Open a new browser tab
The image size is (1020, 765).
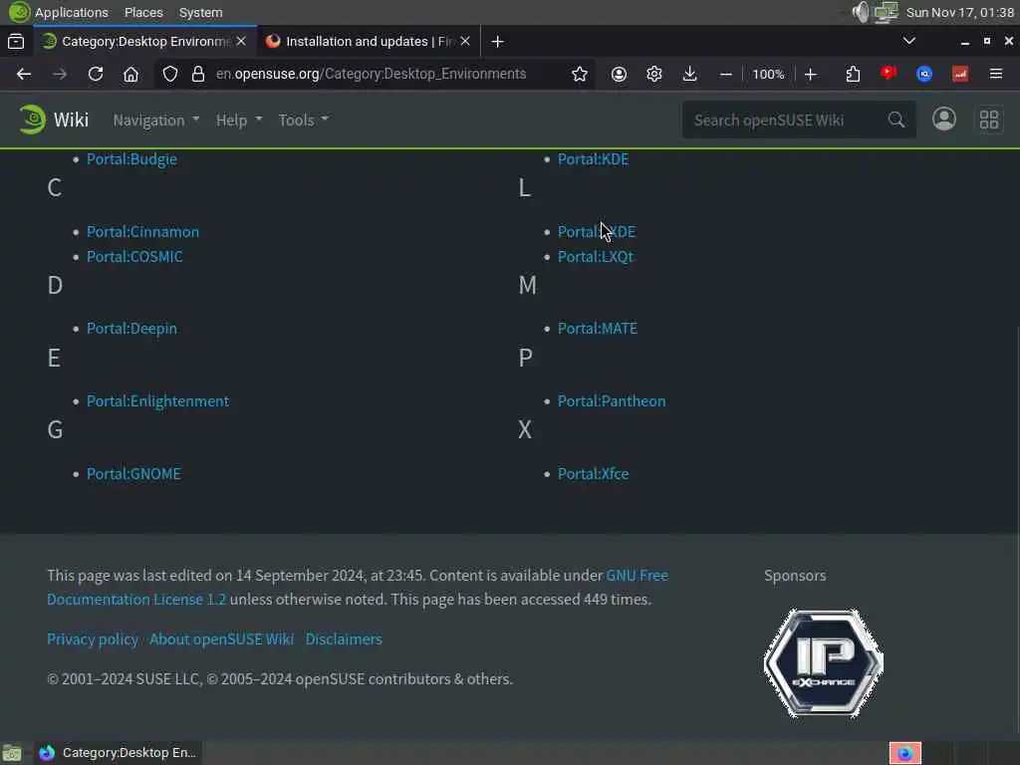498,42
